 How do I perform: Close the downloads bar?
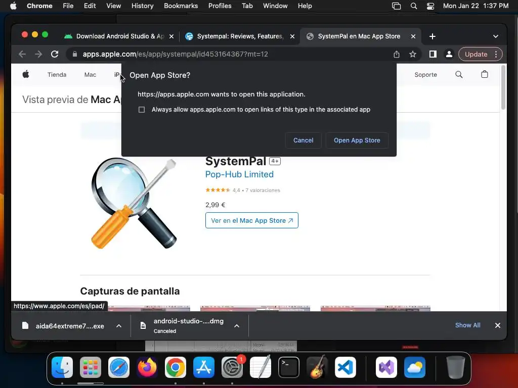click(x=498, y=325)
